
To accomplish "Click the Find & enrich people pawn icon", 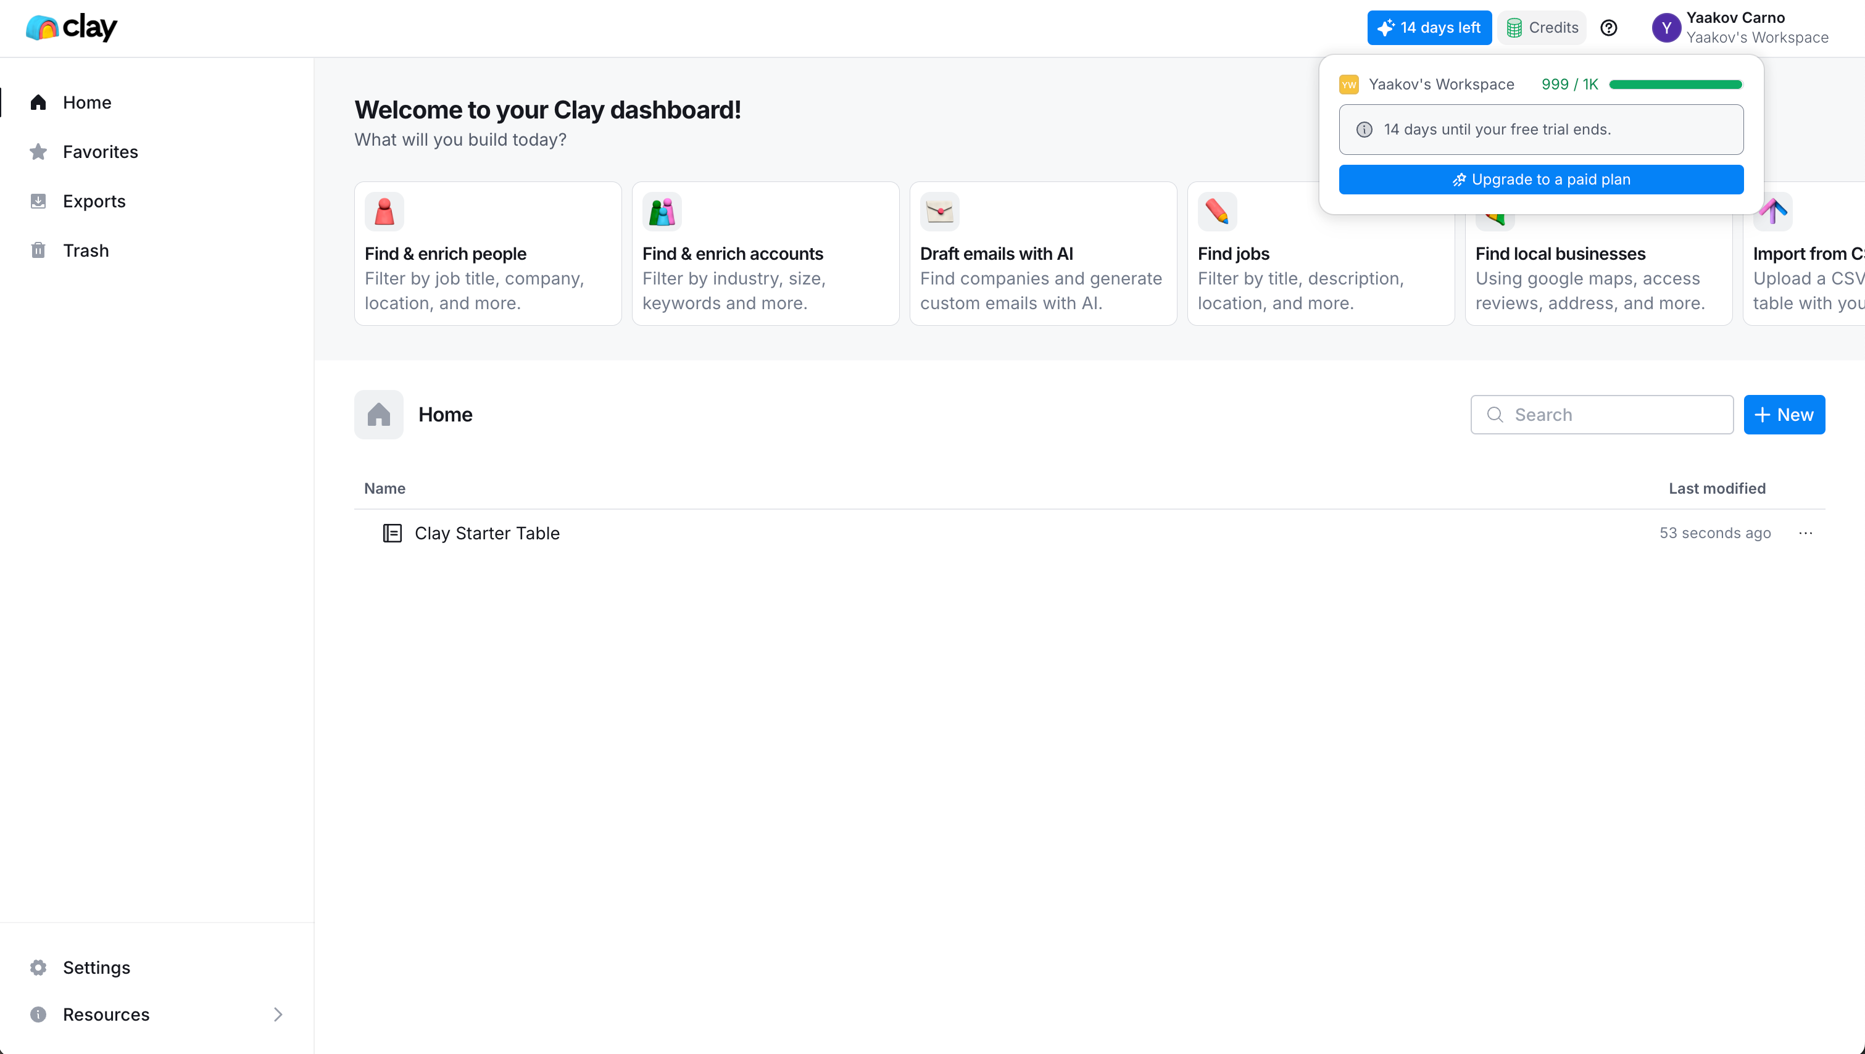I will [384, 212].
